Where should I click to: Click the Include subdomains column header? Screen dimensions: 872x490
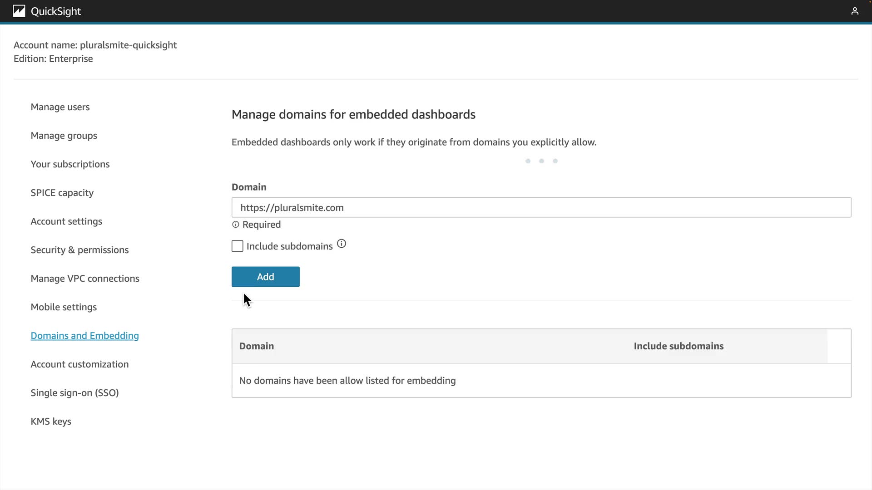pos(678,346)
